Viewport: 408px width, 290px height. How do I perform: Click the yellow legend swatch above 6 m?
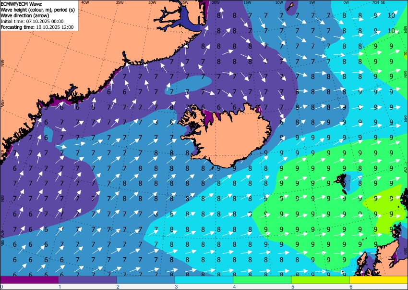click(379, 280)
